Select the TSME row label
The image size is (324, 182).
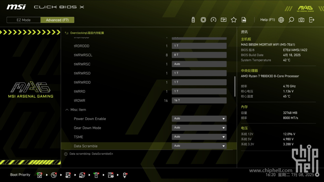[x=78, y=137]
